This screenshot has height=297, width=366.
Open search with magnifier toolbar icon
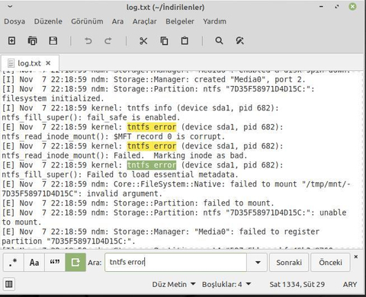tap(219, 40)
